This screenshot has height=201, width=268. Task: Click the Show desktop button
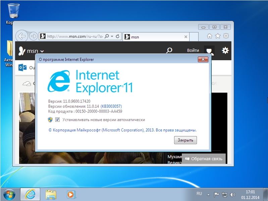[266, 194]
